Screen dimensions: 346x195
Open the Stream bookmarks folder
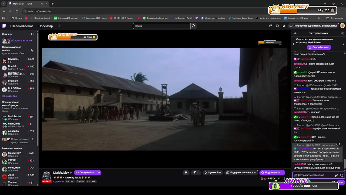pyautogui.click(x=16, y=18)
